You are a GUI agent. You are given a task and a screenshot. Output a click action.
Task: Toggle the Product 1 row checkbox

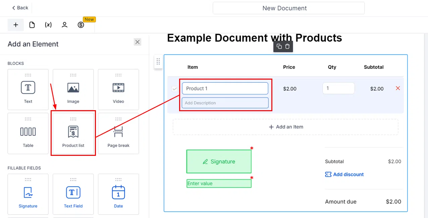click(175, 89)
